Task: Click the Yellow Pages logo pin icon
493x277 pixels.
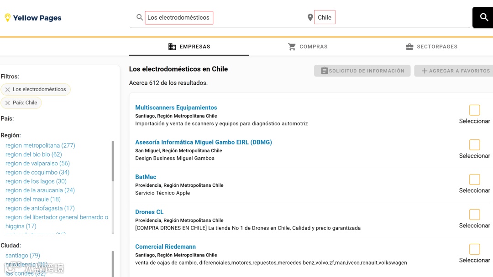Action: click(8, 18)
